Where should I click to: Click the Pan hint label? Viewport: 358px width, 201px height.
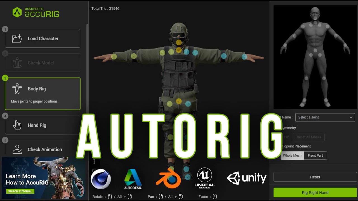[151, 197]
